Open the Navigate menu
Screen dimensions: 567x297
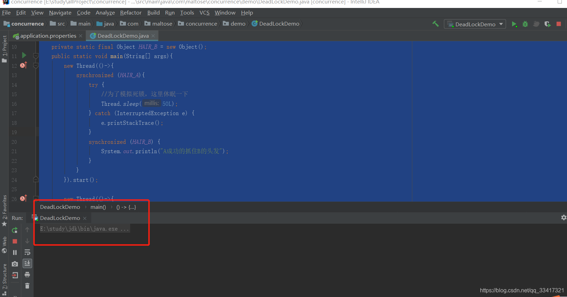[x=60, y=13]
